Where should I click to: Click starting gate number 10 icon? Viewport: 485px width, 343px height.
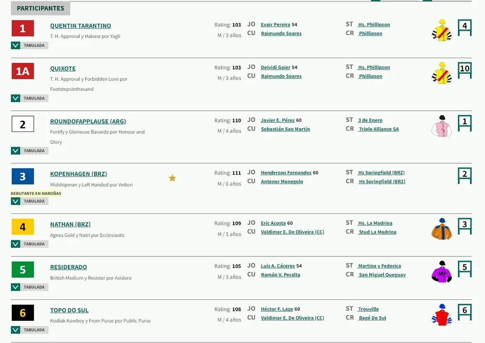pyautogui.click(x=465, y=70)
